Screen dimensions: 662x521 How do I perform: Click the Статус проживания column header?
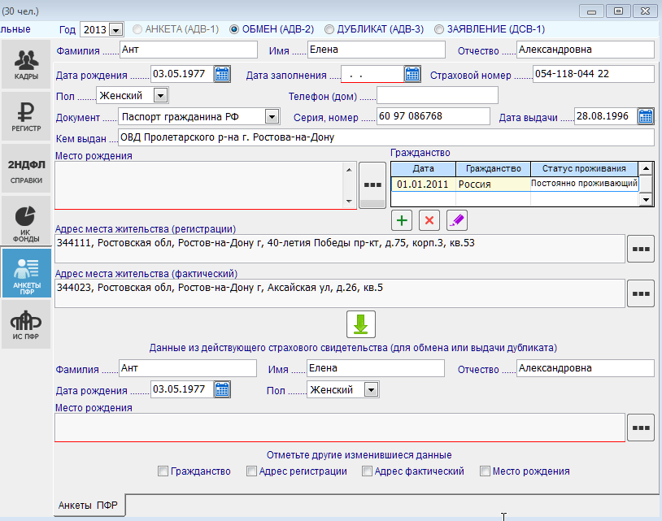[584, 169]
